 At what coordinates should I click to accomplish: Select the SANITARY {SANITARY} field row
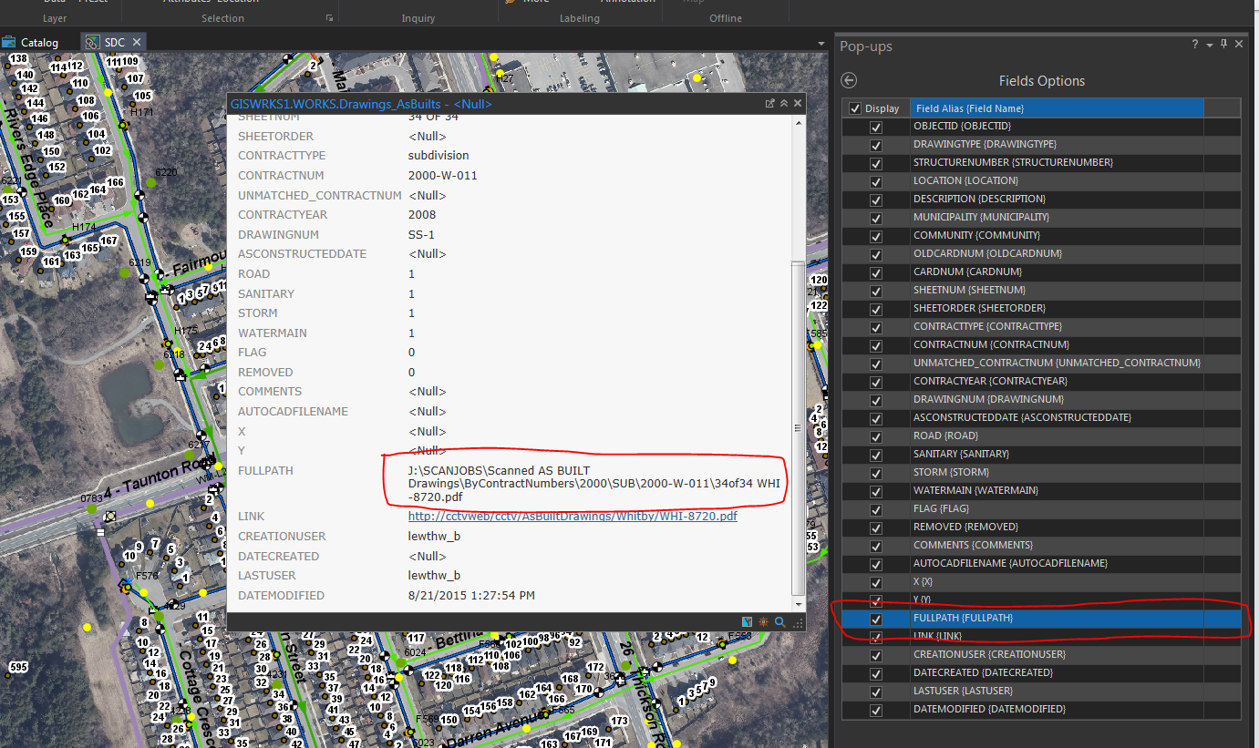click(1040, 454)
